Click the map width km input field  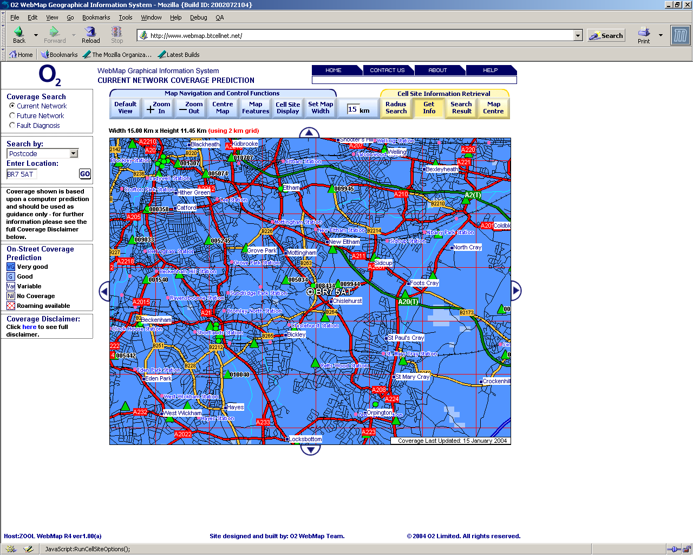tap(352, 109)
